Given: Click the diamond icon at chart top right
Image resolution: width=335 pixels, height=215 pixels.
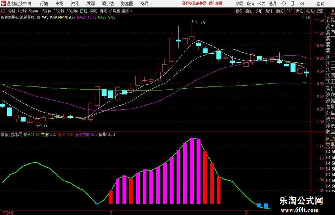Looking at the screenshot, I should click(302, 18).
